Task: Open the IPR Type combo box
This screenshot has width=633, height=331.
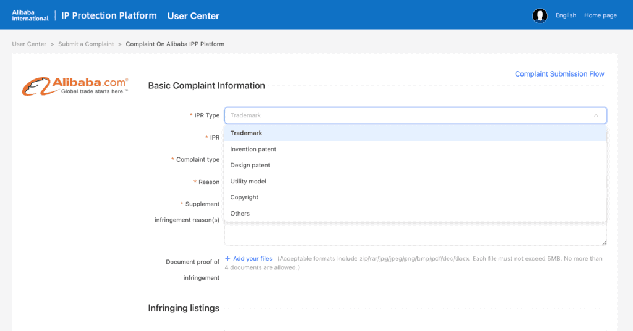Action: [415, 115]
